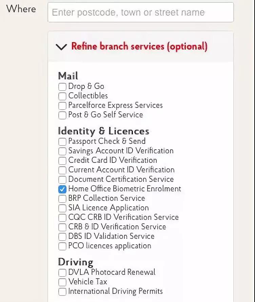Collapse the Refine branch services chevron
This screenshot has height=302, width=255.
(x=61, y=47)
